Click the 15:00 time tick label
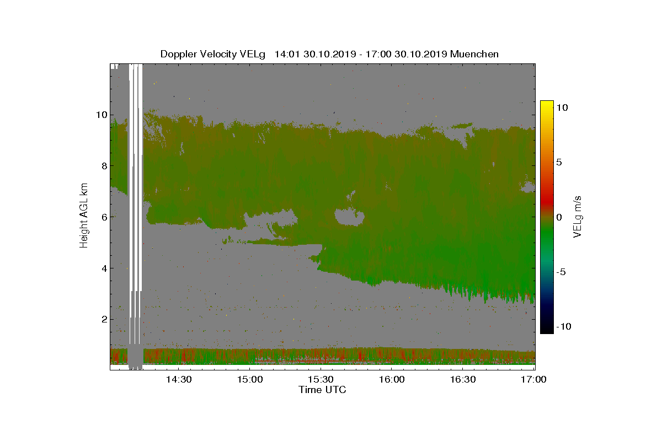 [250, 379]
